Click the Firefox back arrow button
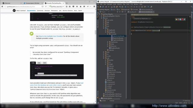This screenshot has width=193, height=108. pyautogui.click(x=2, y=7)
